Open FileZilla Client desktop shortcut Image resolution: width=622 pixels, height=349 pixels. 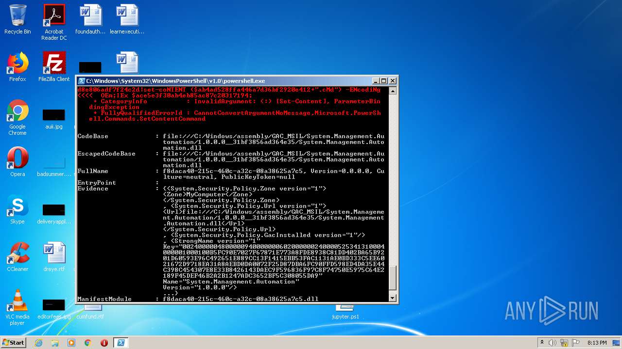(x=54, y=67)
